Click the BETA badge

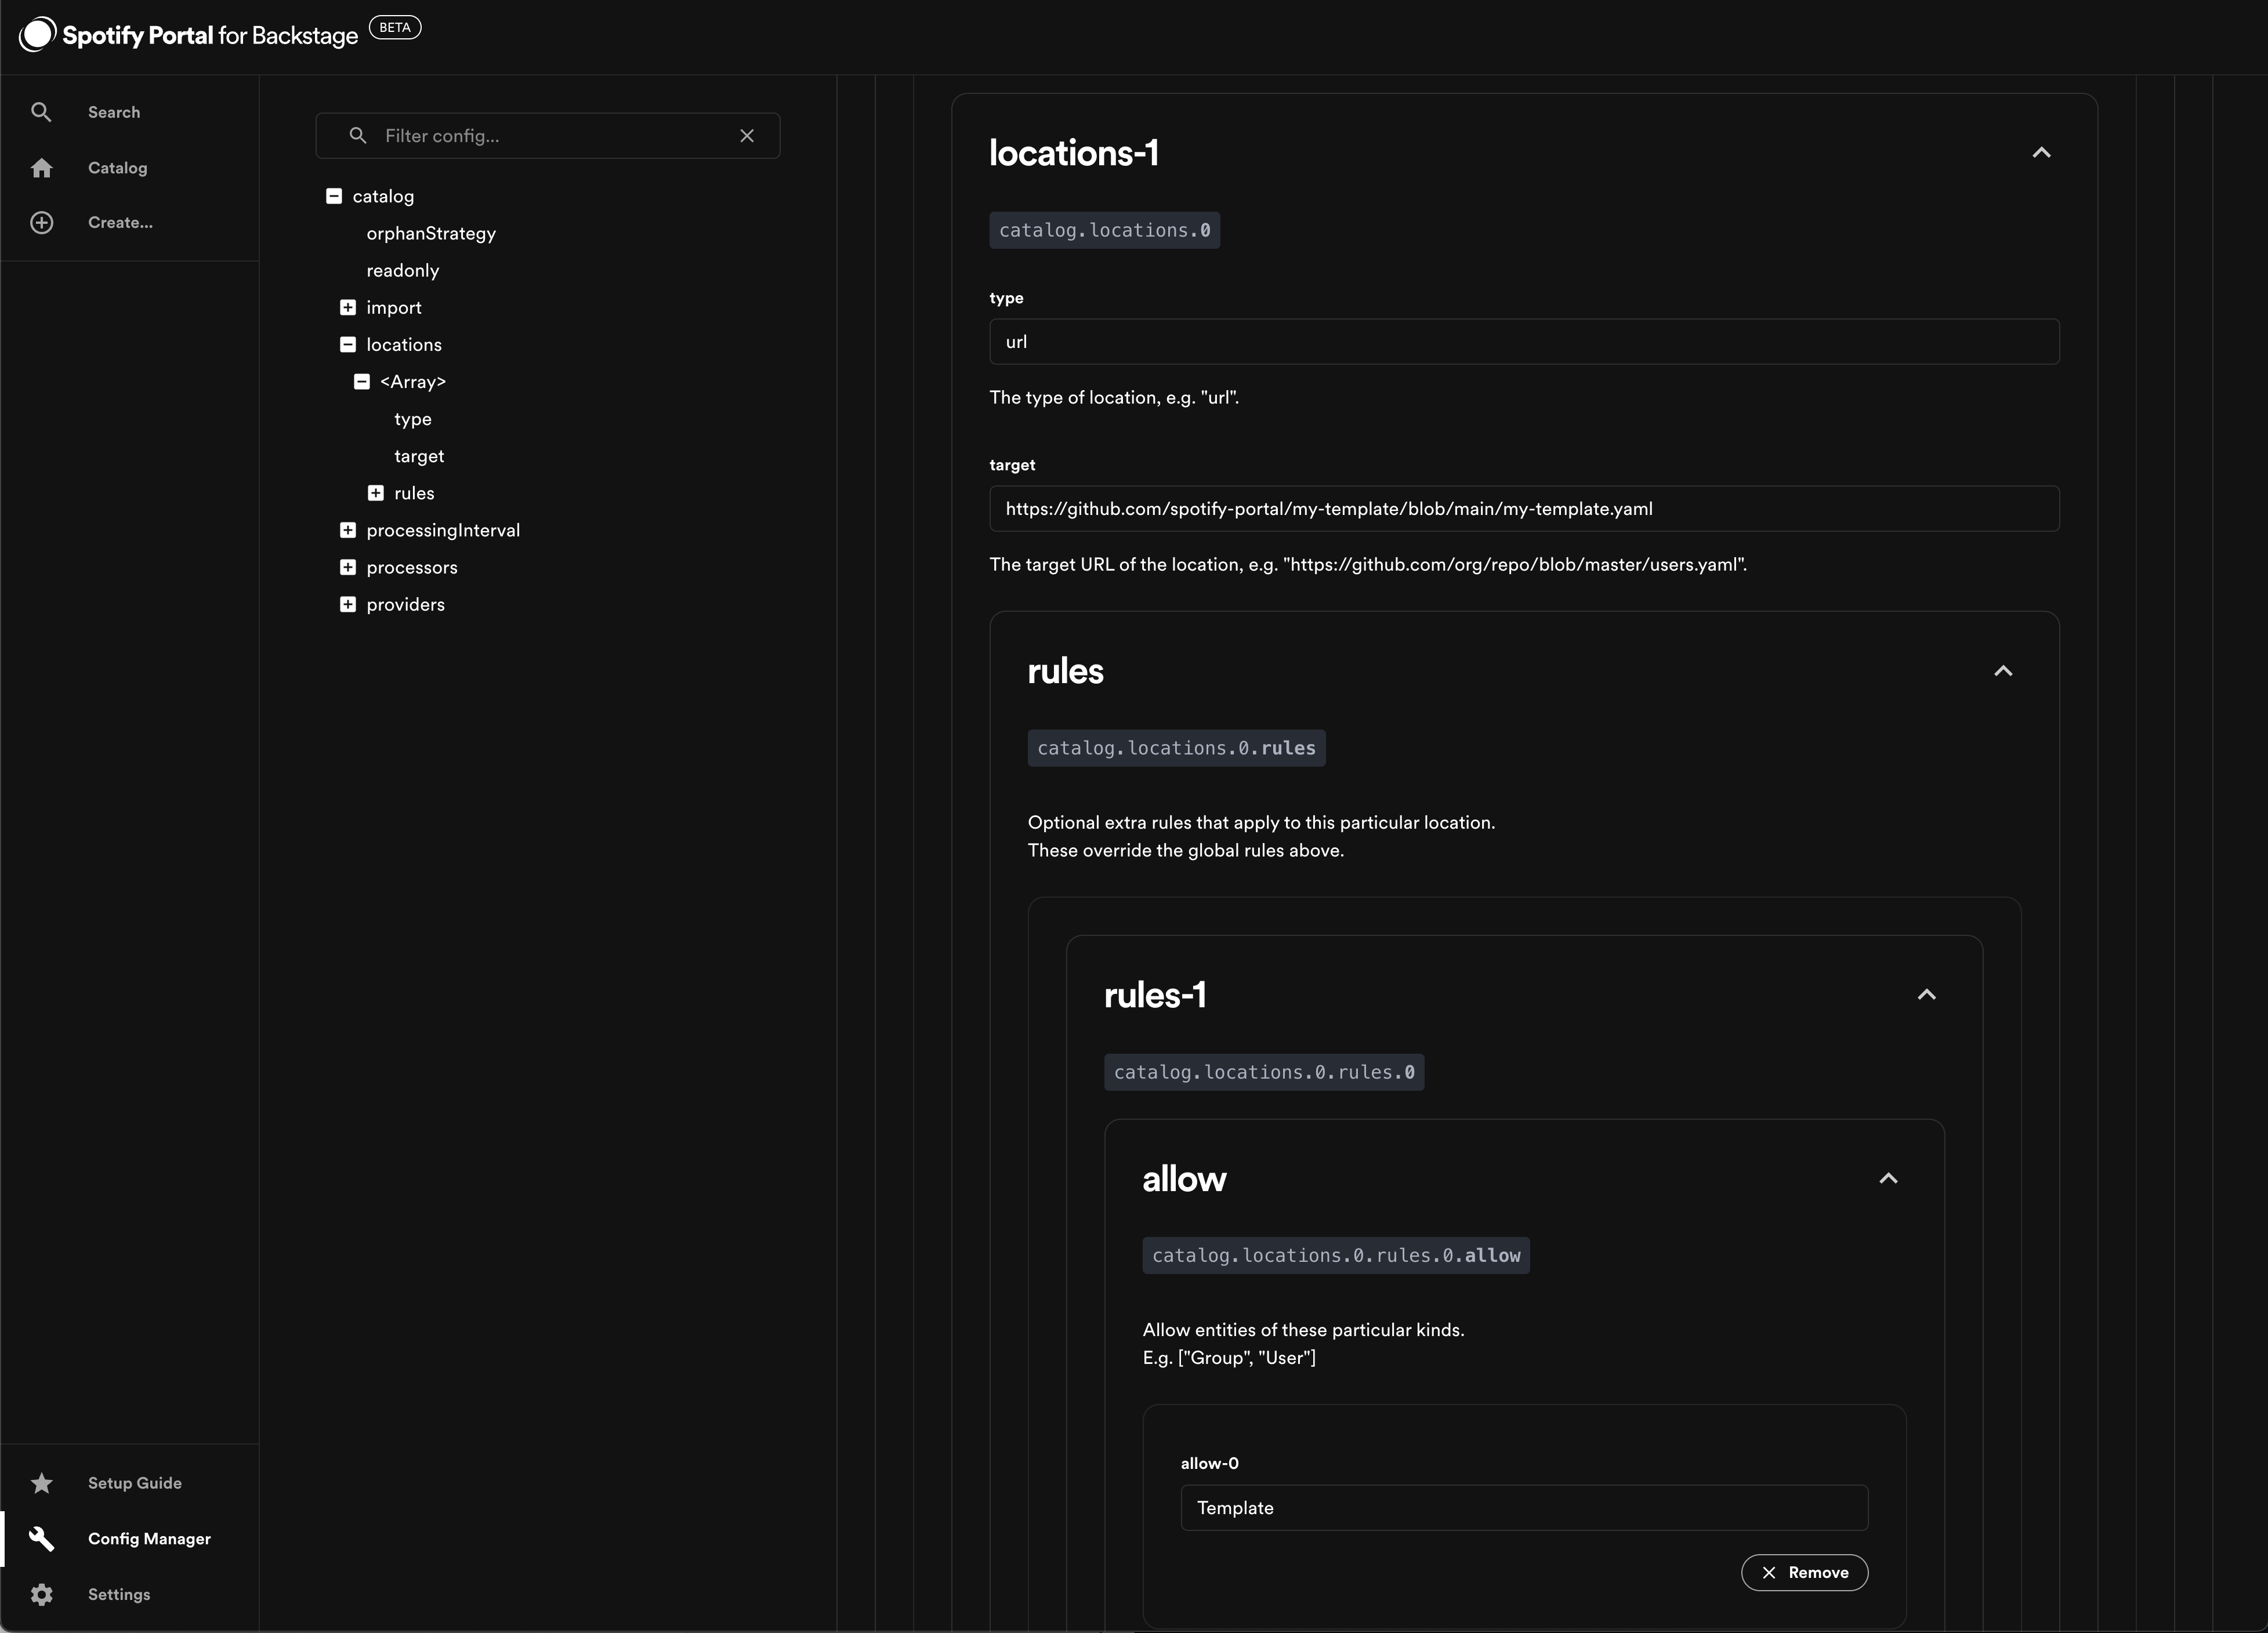[395, 28]
